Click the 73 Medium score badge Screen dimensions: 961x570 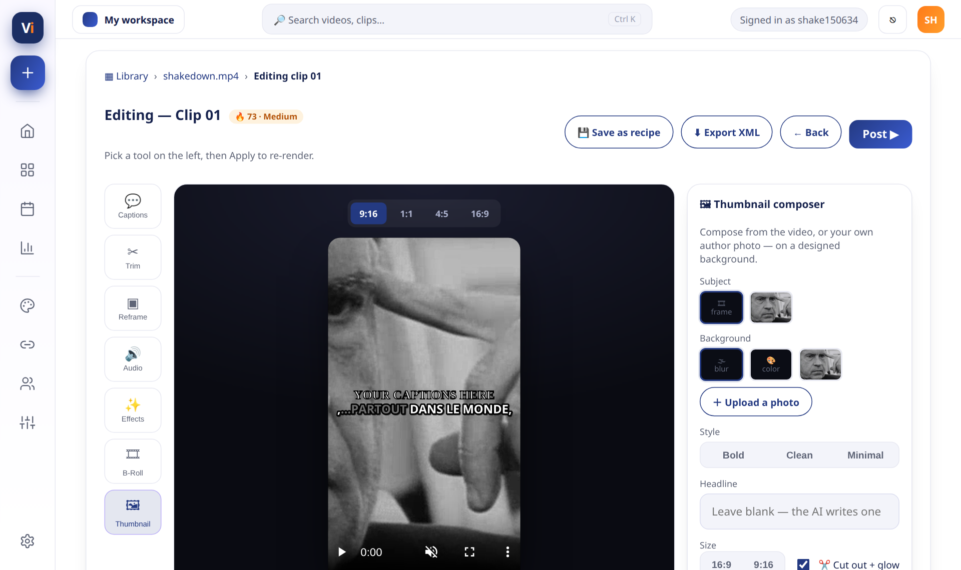click(x=266, y=116)
